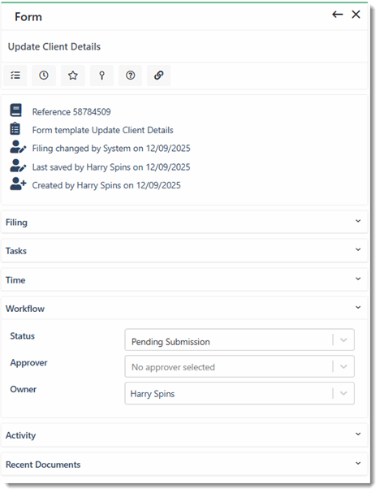Click the Status label
Image resolution: width=380 pixels, height=493 pixels.
pyautogui.click(x=22, y=336)
